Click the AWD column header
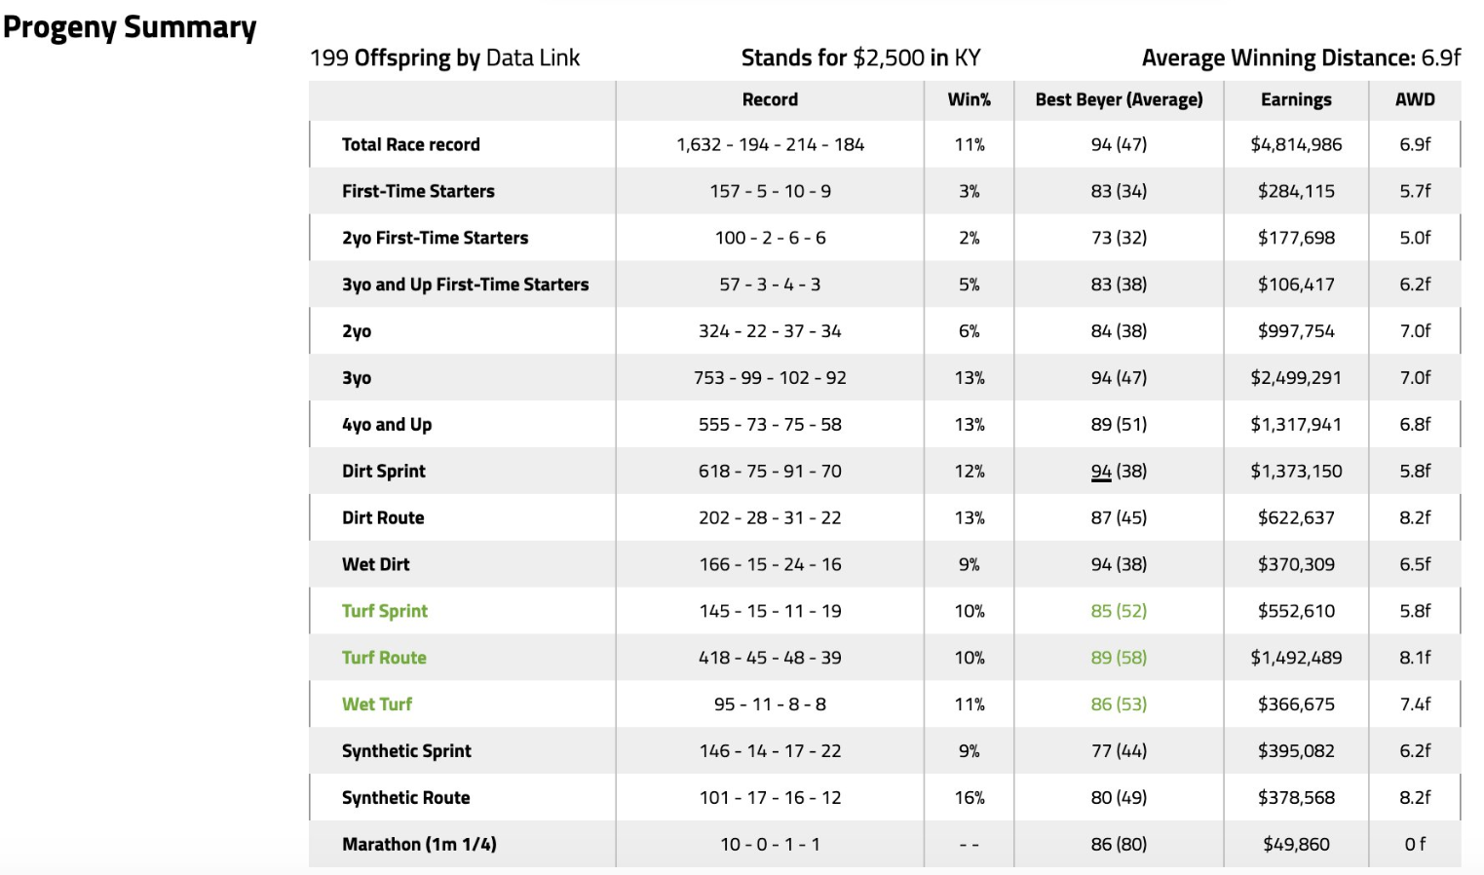The width and height of the screenshot is (1484, 875). [x=1415, y=99]
